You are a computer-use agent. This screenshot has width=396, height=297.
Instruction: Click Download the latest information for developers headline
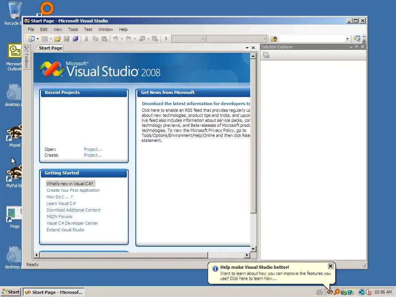196,104
